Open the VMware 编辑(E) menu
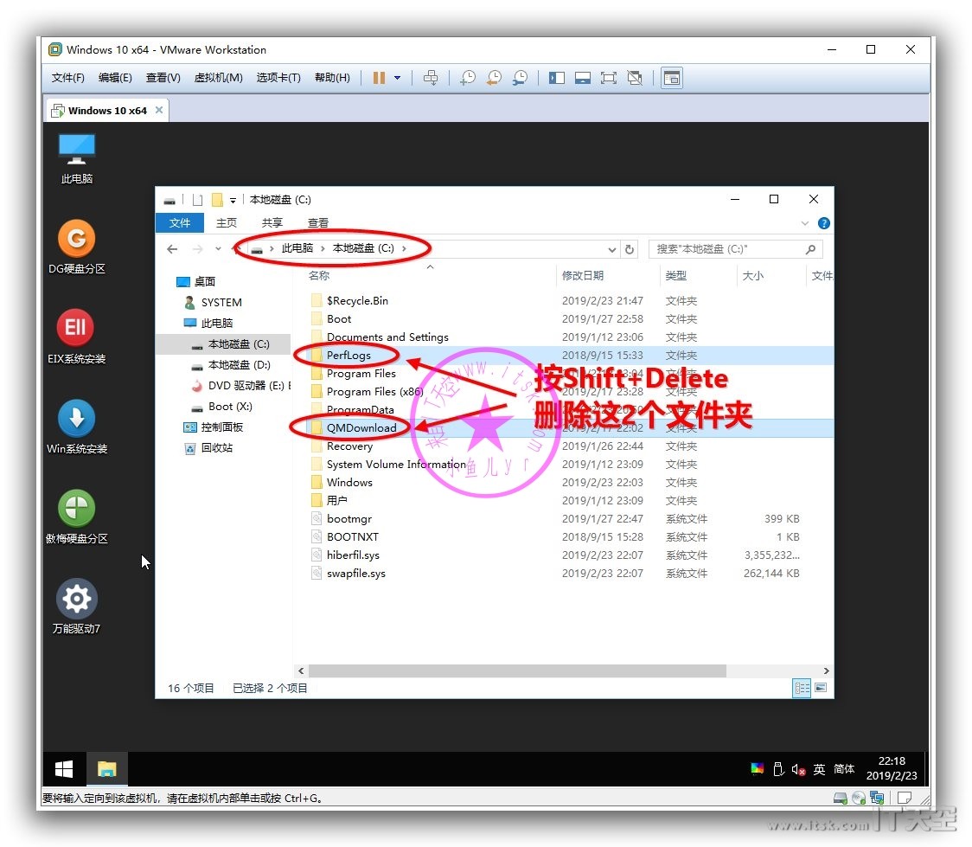This screenshot has width=972, height=847. tap(115, 78)
